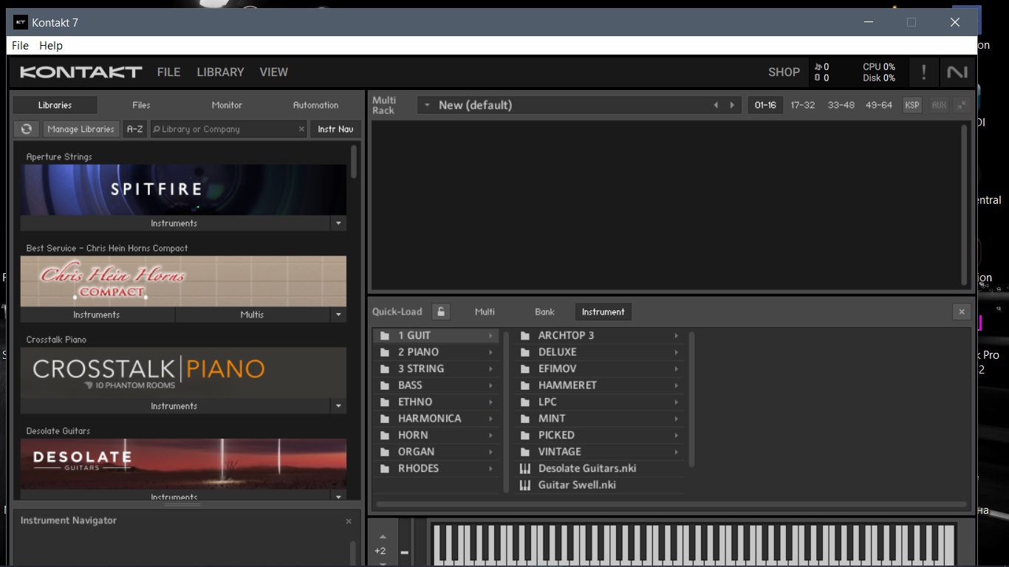Go to next multi with the right arrow
This screenshot has height=567, width=1009.
[x=732, y=105]
